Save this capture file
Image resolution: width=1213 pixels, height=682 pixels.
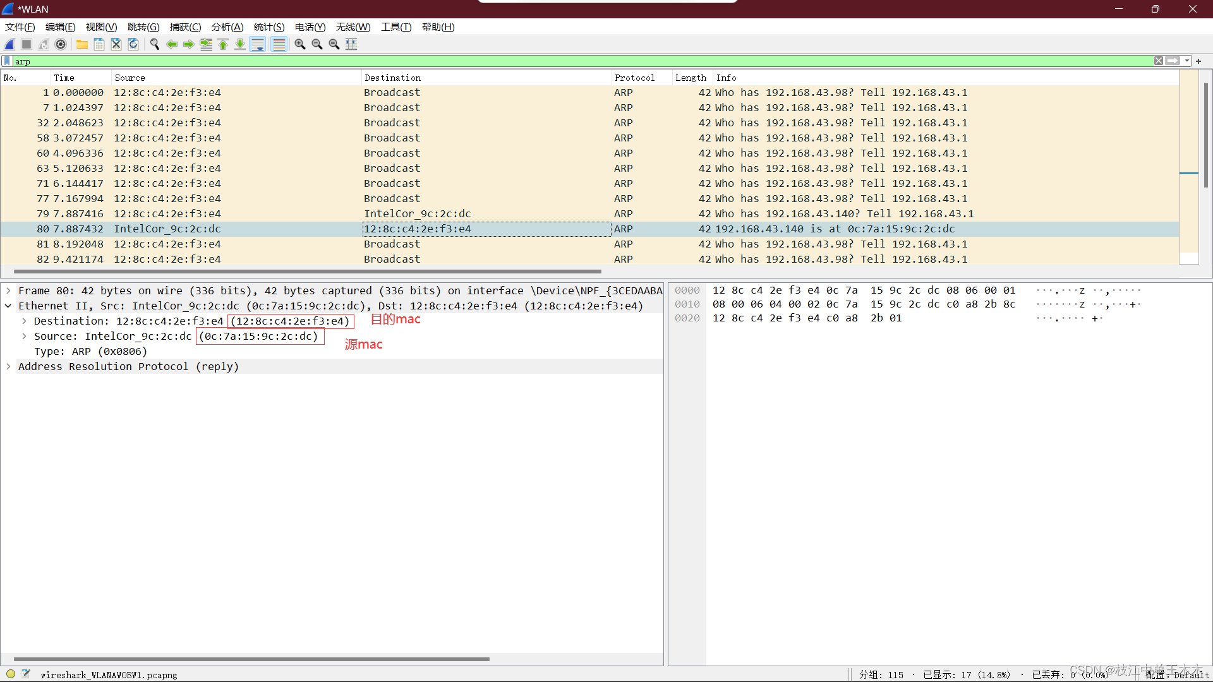(99, 44)
